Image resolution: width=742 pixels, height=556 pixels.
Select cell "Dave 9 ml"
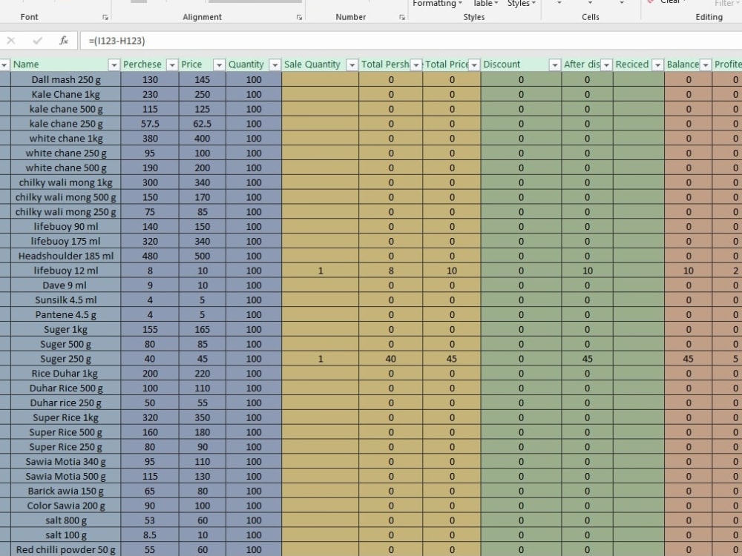66,285
